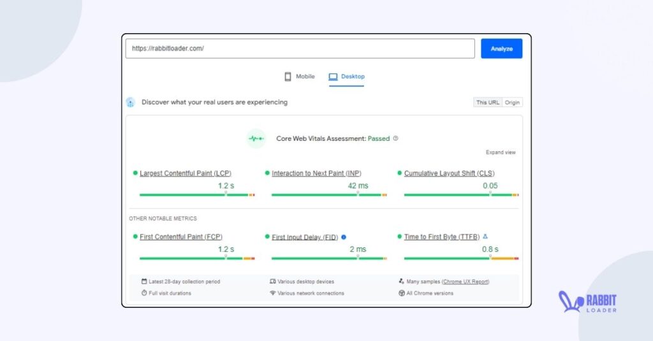Open First Input Delay (FID) link

(305, 237)
